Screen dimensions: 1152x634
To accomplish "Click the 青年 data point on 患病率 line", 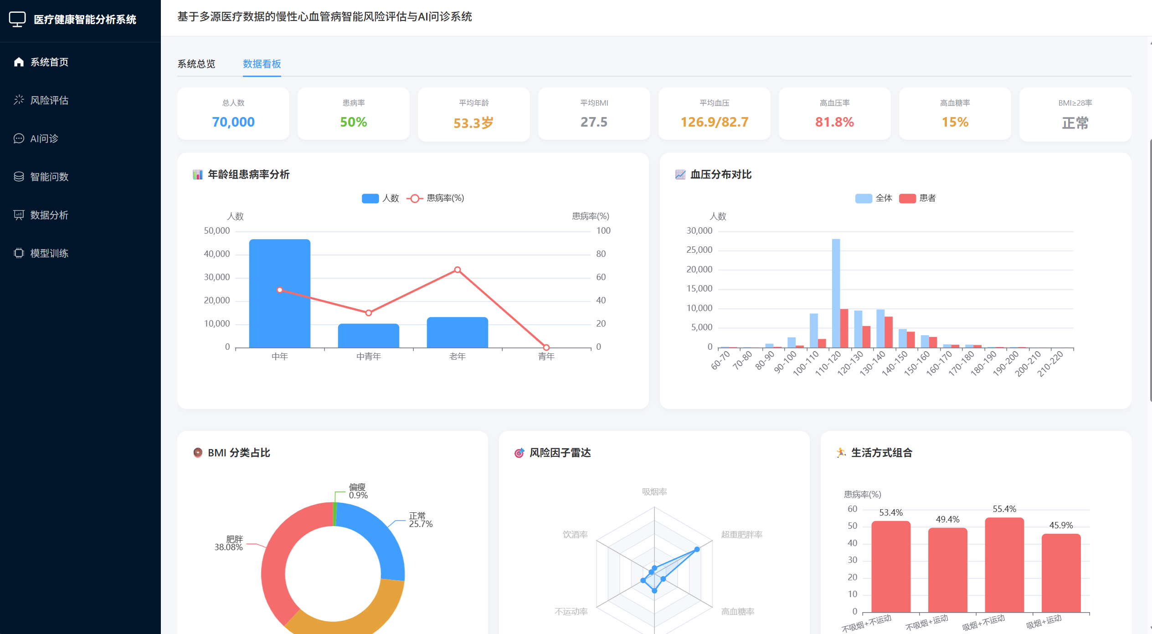I will click(x=546, y=348).
